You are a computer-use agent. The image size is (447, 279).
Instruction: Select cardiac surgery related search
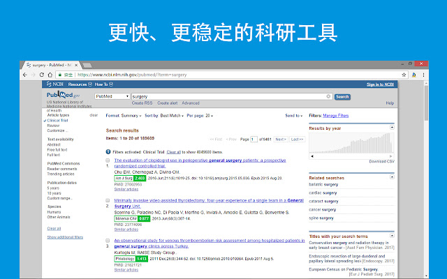(x=323, y=193)
